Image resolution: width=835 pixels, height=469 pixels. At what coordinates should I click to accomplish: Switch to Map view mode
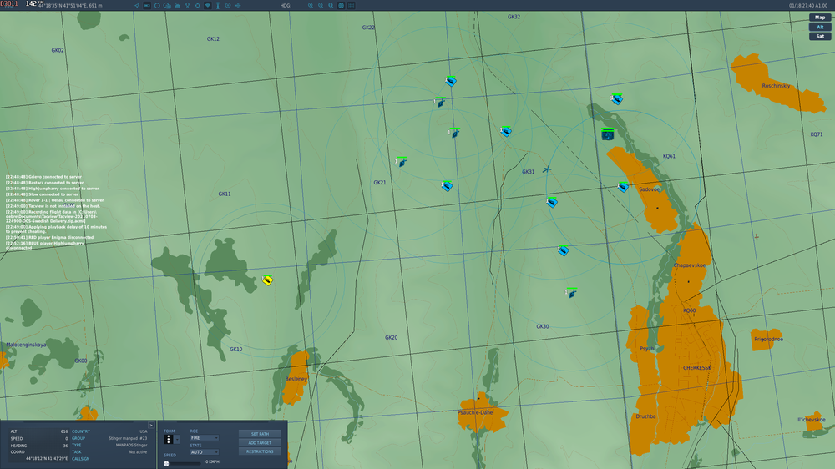820,17
